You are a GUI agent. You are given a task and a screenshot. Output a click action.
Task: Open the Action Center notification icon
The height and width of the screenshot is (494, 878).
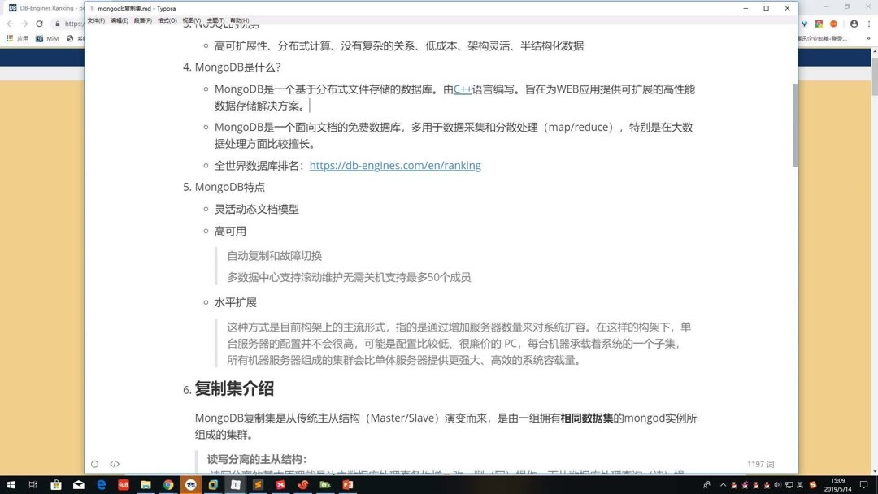pos(864,485)
